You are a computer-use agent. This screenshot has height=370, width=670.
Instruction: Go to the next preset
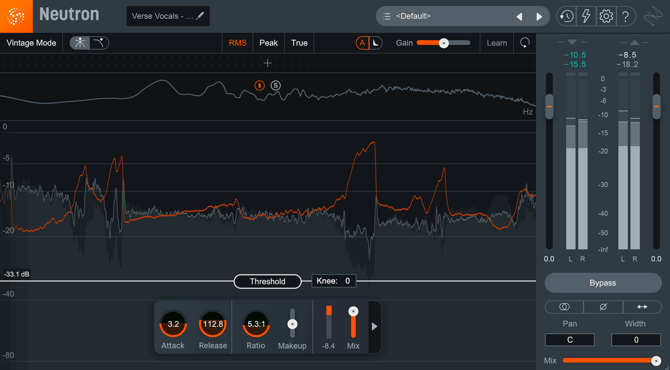[539, 16]
